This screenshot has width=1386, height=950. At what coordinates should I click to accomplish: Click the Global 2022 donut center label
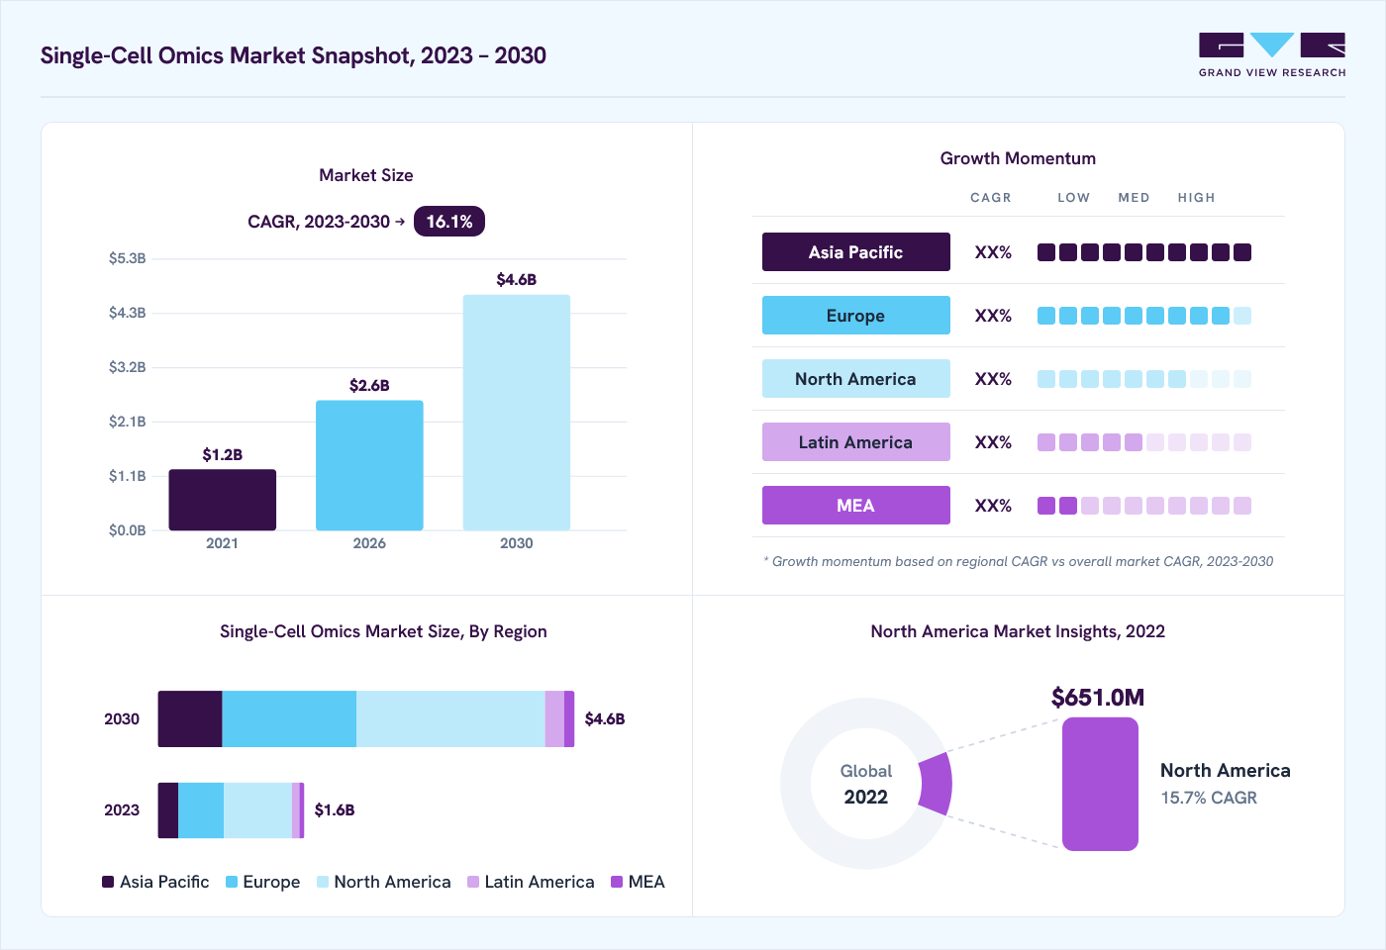(866, 784)
